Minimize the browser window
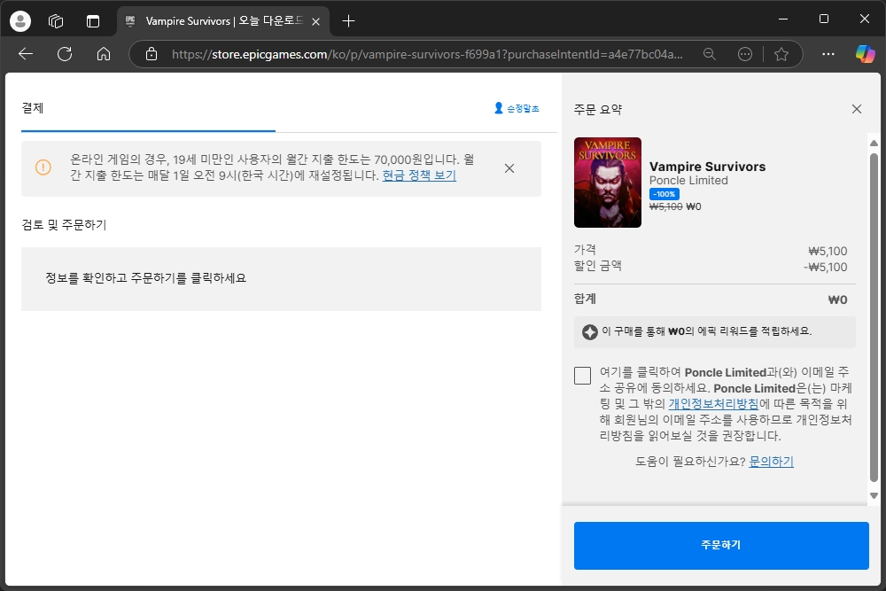Viewport: 886px width, 591px height. point(783,19)
